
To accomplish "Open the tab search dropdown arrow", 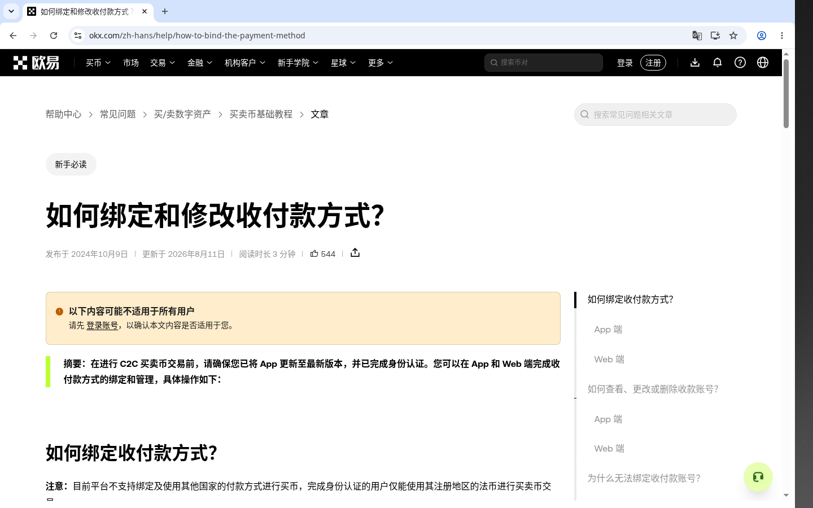I will pos(11,11).
